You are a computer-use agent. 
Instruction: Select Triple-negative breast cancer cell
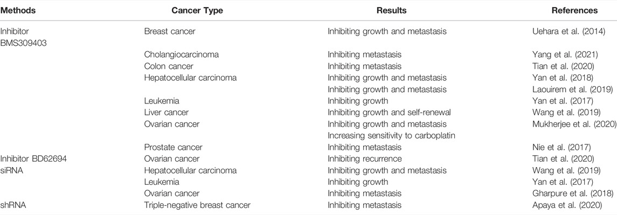197,205
